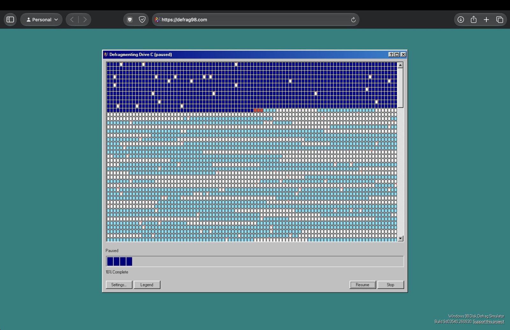The height and width of the screenshot is (330, 510).
Task: Go forward to next page
Action: pyautogui.click(x=85, y=19)
